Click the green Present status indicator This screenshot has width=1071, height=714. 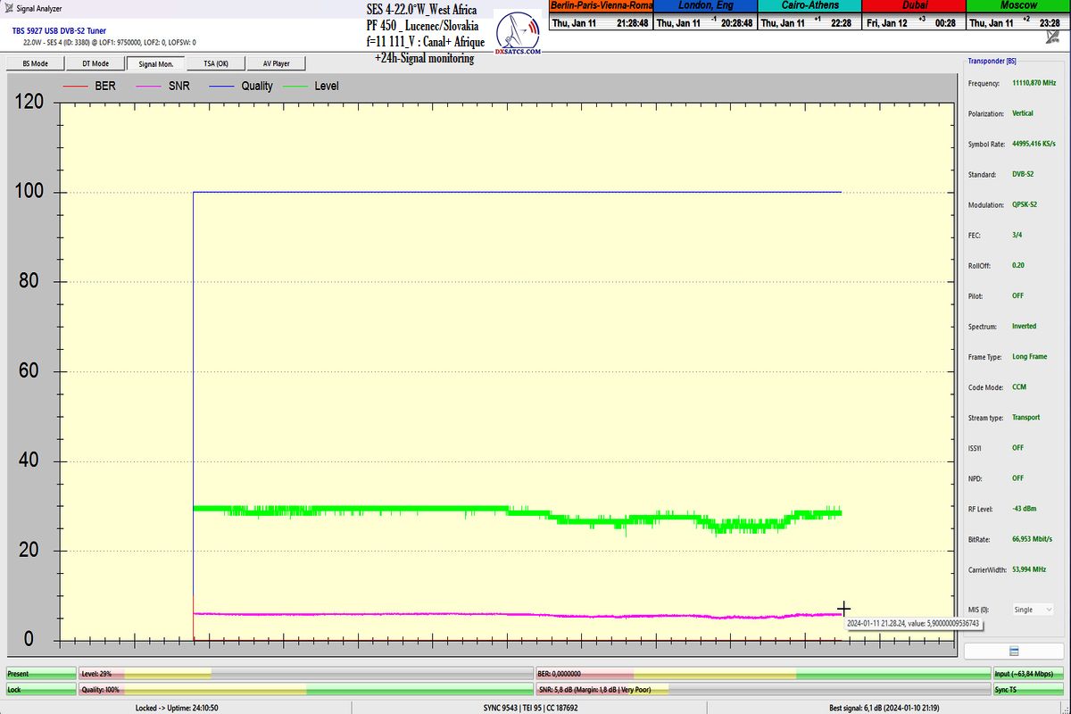41,674
